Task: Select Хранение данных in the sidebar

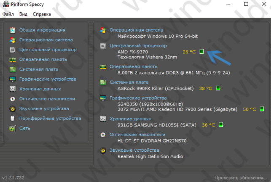Action: pyautogui.click(x=40, y=89)
